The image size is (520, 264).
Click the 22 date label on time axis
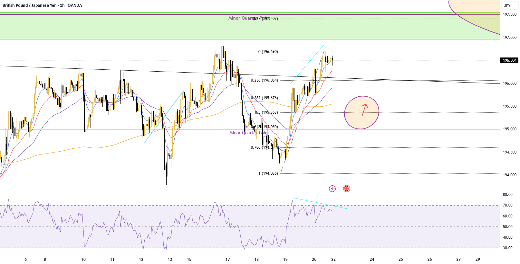(333, 260)
